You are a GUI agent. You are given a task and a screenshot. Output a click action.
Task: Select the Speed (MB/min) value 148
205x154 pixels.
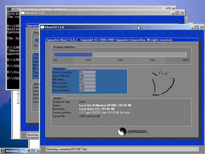click(87, 76)
